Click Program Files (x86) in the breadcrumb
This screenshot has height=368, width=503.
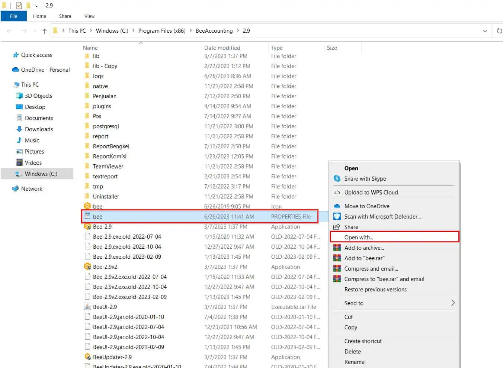[x=162, y=31]
